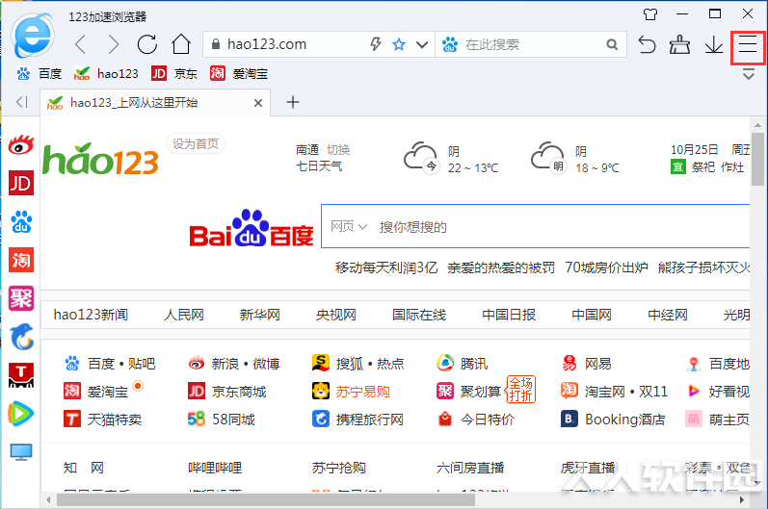
Task: Open hot topic 70城房价出炉
Action: 606,267
